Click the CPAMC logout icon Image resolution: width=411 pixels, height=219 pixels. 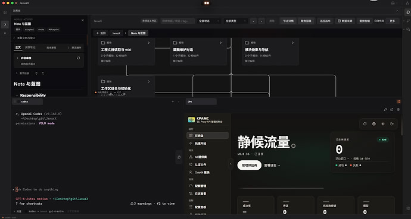coord(392,123)
